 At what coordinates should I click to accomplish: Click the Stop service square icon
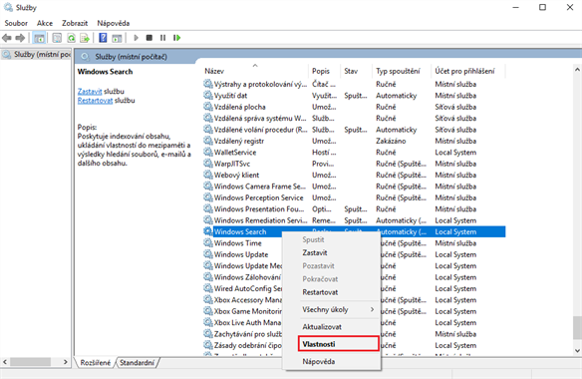click(x=149, y=38)
